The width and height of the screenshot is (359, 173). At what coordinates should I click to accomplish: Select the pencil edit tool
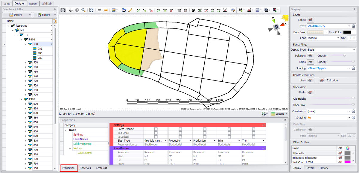pos(130,10)
